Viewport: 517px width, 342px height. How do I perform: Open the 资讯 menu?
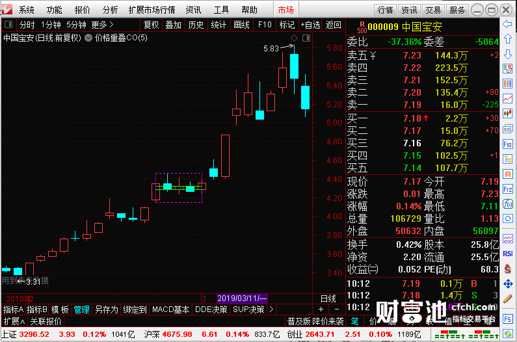[x=193, y=10]
